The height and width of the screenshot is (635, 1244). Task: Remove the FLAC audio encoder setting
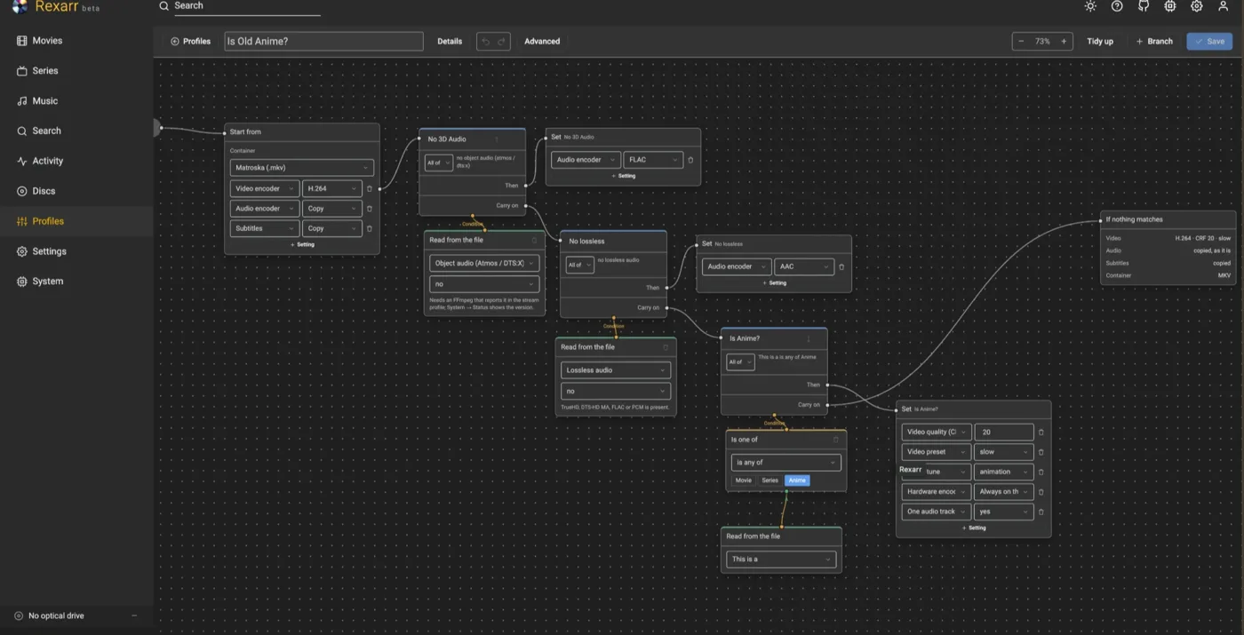[x=690, y=160]
